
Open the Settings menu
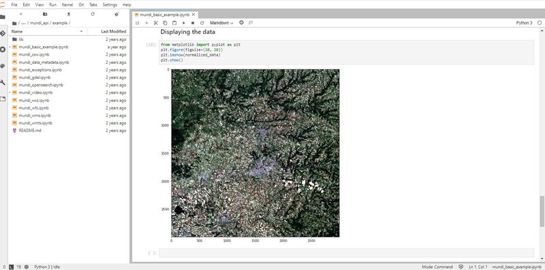pyautogui.click(x=110, y=5)
